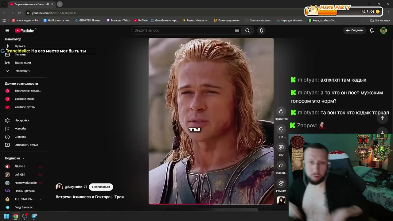Open почта яндекс bookmark
The height and width of the screenshot is (221, 393).
click(x=26, y=21)
